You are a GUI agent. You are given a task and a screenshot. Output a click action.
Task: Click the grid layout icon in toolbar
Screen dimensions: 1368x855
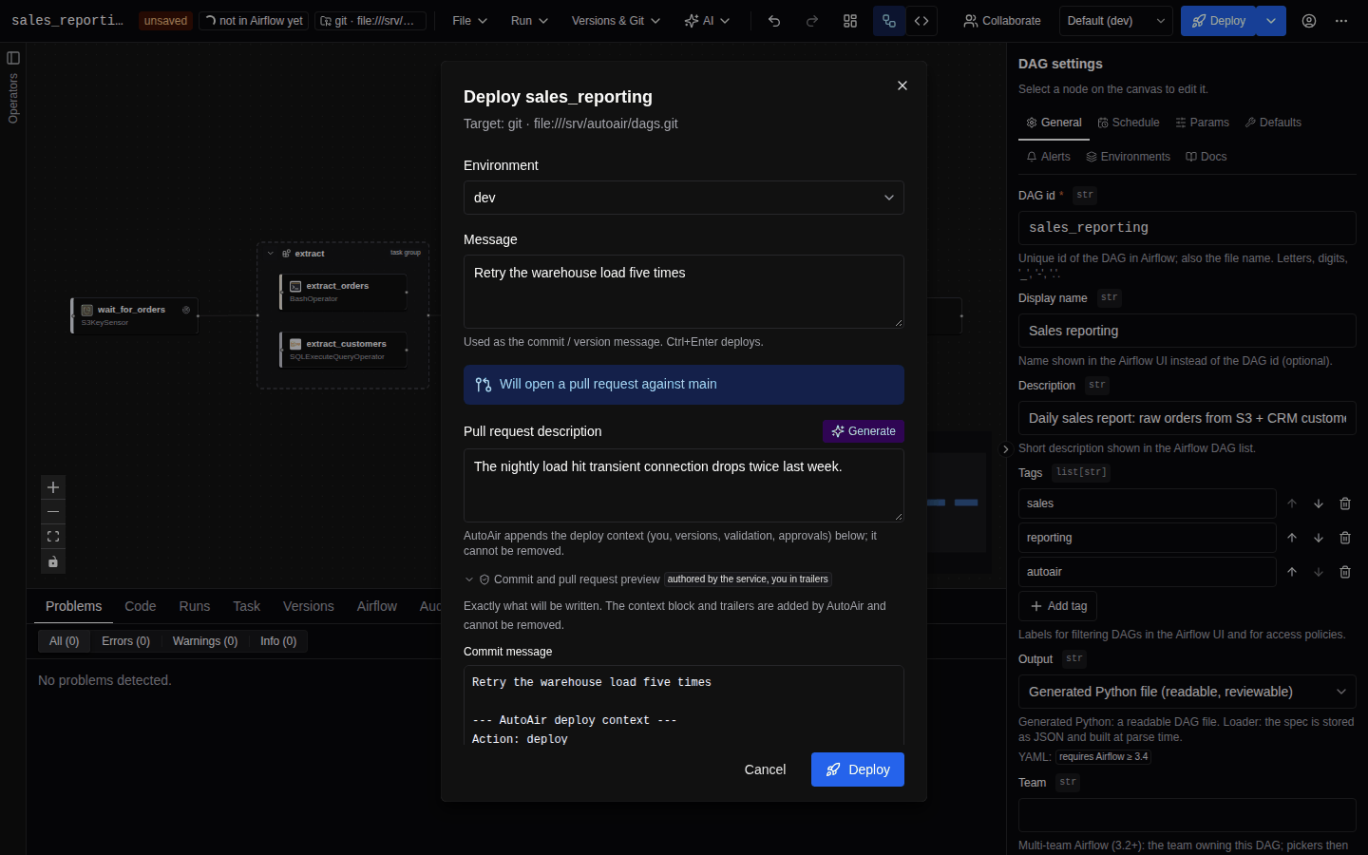850,21
